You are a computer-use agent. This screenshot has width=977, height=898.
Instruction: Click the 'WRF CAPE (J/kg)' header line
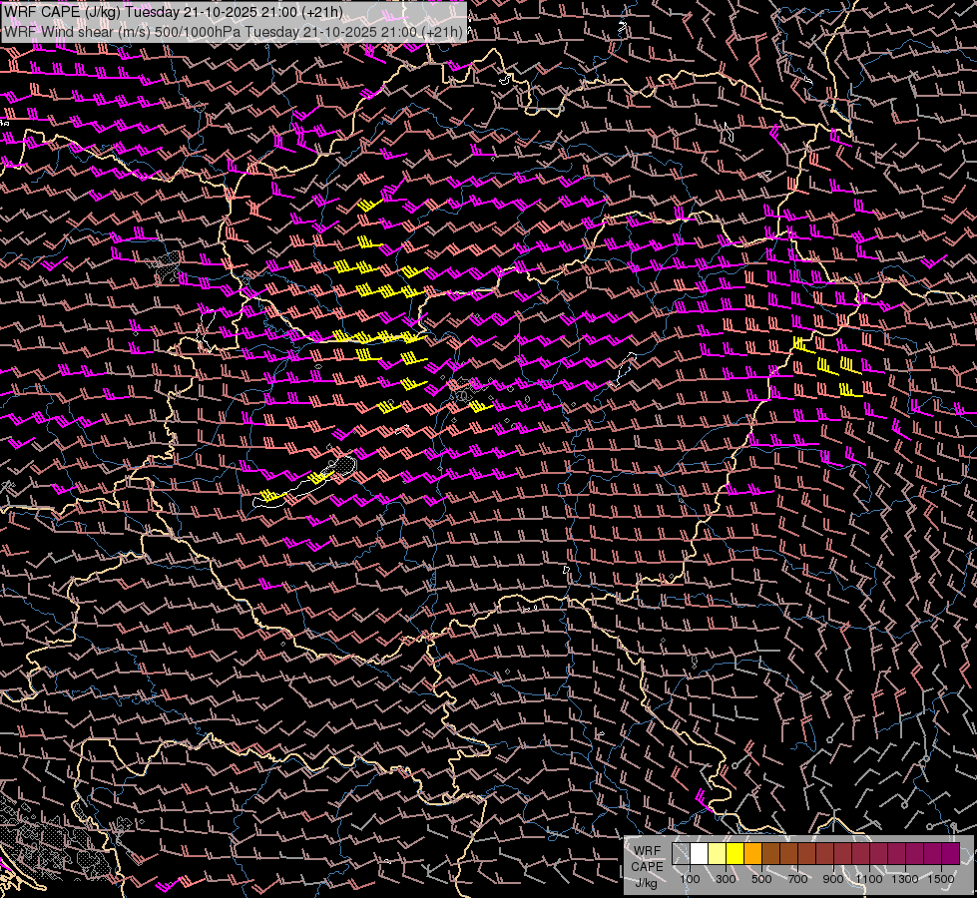tap(174, 12)
